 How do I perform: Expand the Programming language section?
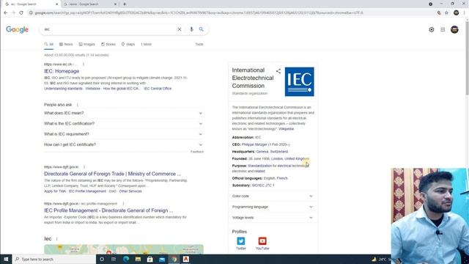273,207
